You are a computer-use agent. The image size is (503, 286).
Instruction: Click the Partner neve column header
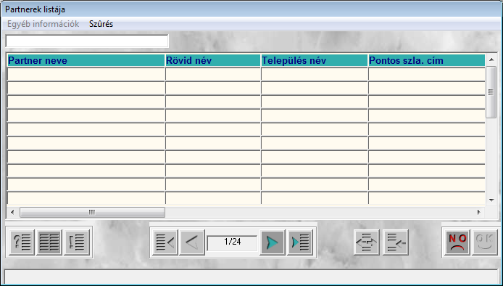pos(86,60)
